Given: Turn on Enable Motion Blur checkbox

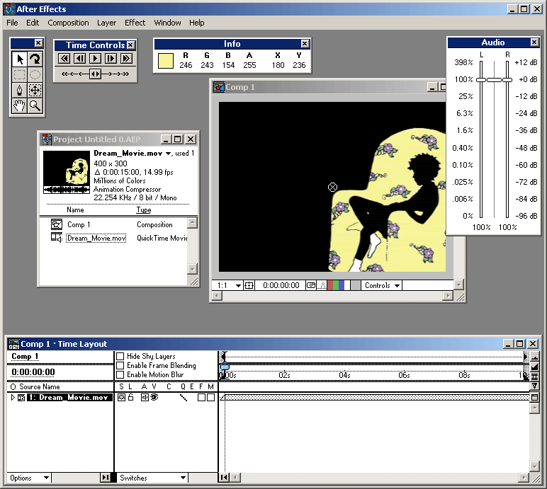Looking at the screenshot, I should [x=120, y=375].
